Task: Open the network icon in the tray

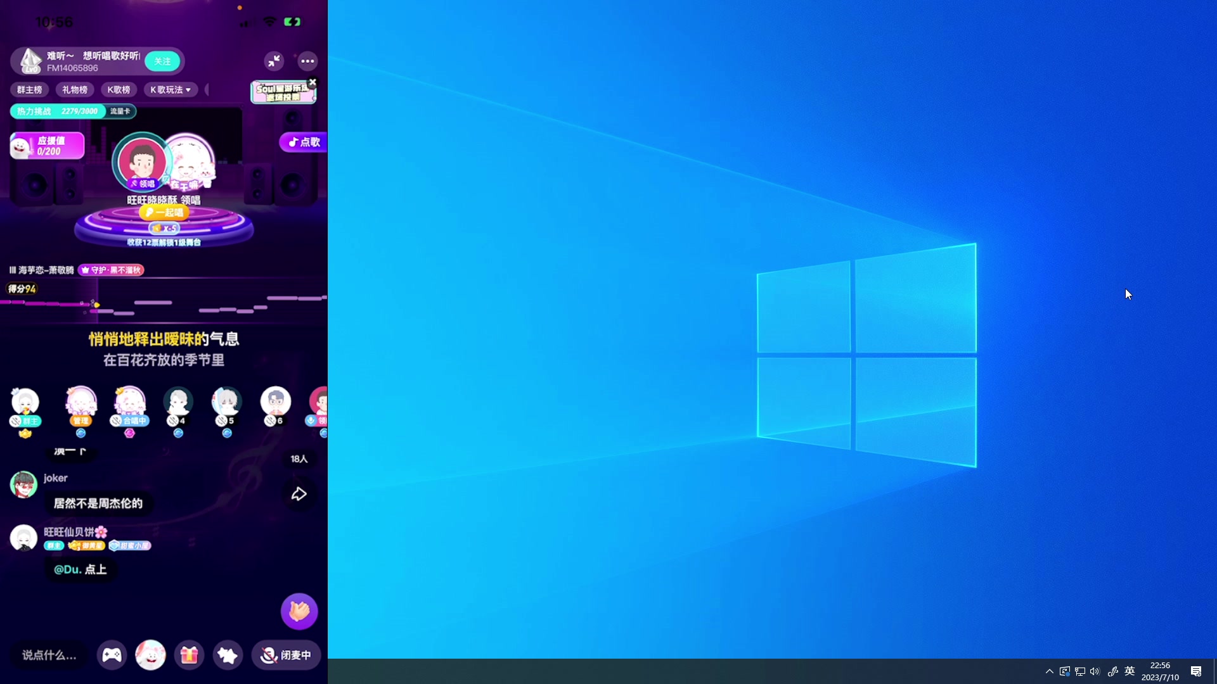Action: pyautogui.click(x=1080, y=671)
